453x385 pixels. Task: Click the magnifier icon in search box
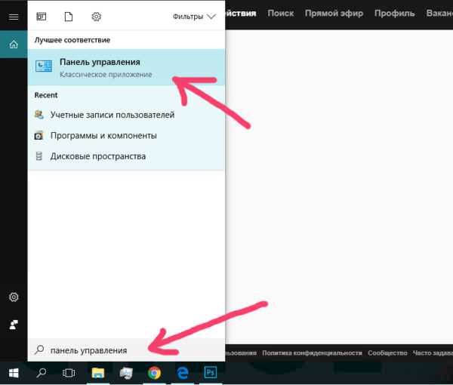(39, 350)
